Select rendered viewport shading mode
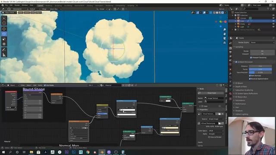Screen dimensions: 276x155 click(x=223, y=12)
